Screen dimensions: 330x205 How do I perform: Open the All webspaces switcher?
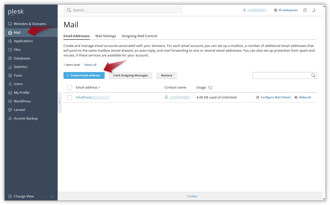(286, 10)
